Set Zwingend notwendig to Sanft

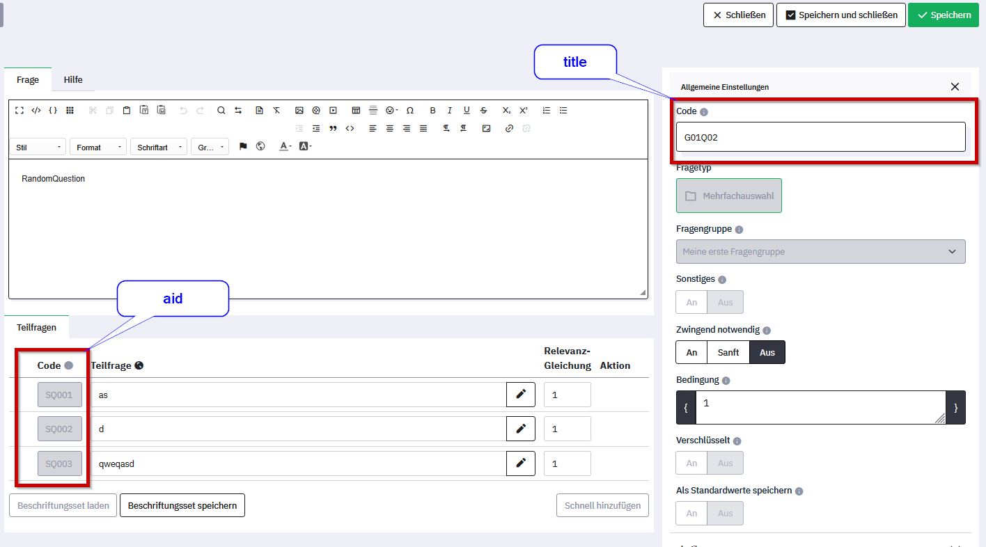point(728,352)
